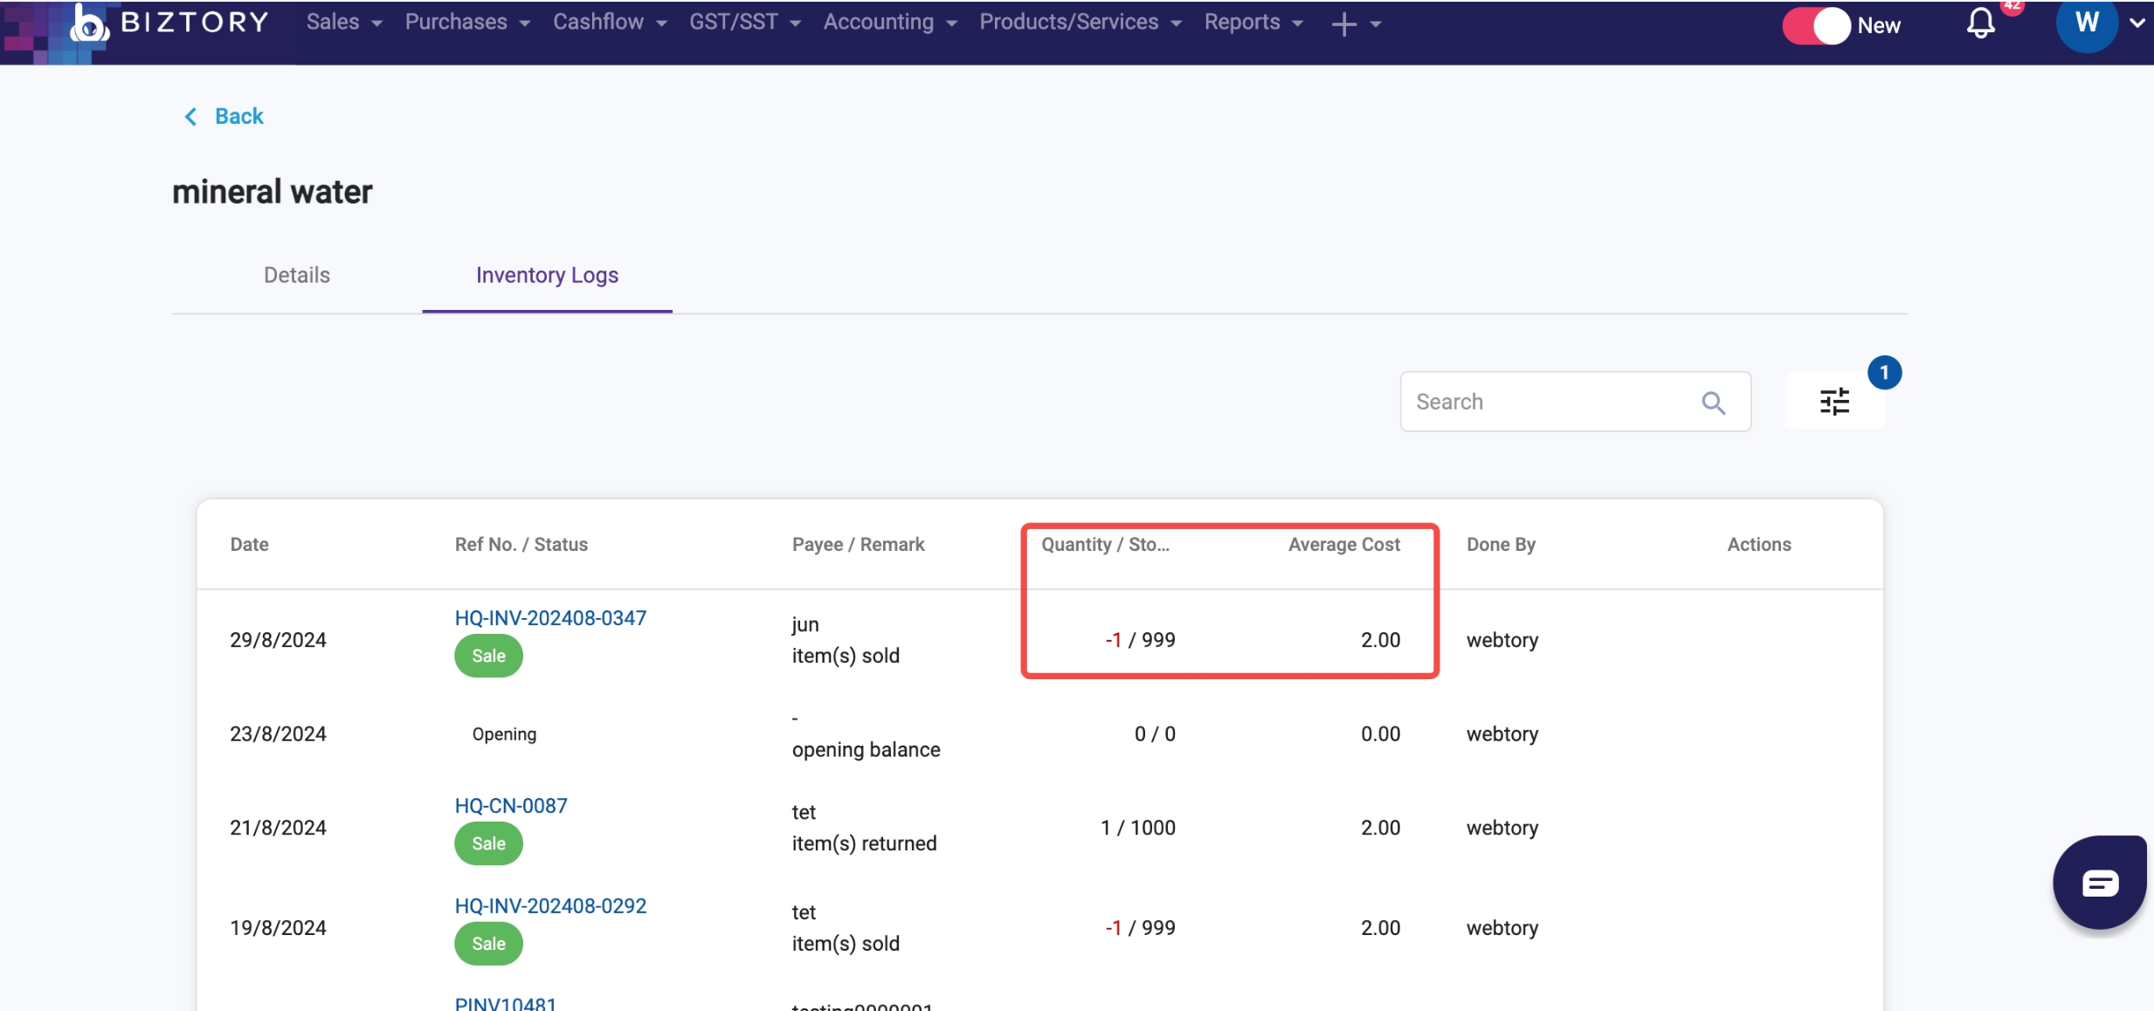Open invoice HQ-INV-202408-0347 link
The height and width of the screenshot is (1011, 2154).
[x=550, y=617]
